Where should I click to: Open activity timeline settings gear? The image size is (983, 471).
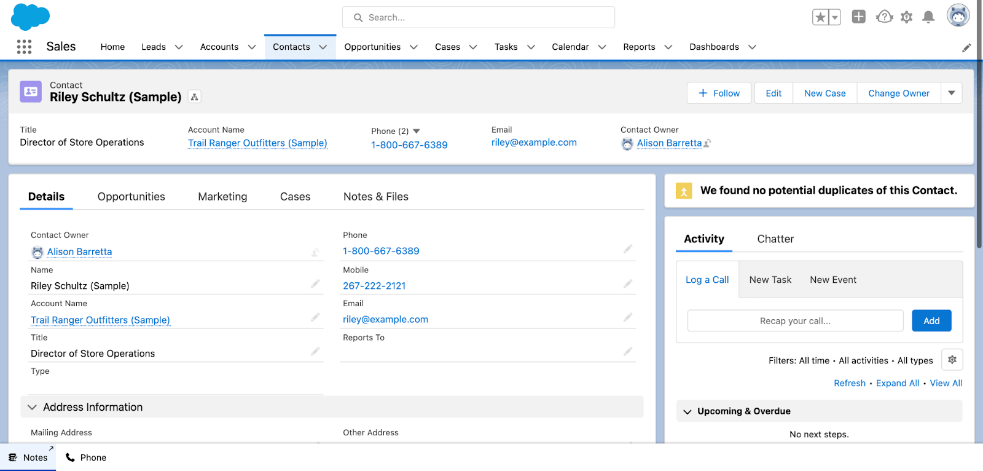(952, 360)
